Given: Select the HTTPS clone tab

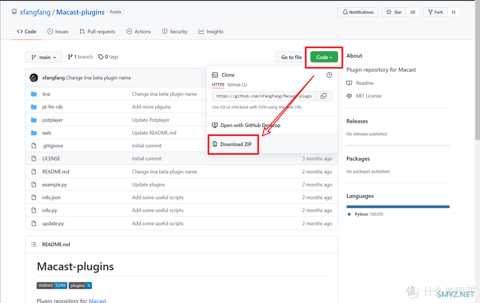Looking at the screenshot, I should click(218, 85).
